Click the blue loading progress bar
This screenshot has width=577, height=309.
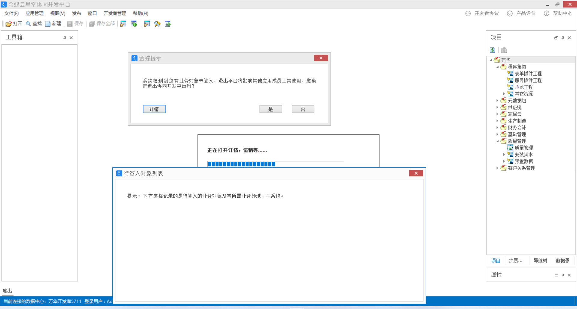click(275, 164)
